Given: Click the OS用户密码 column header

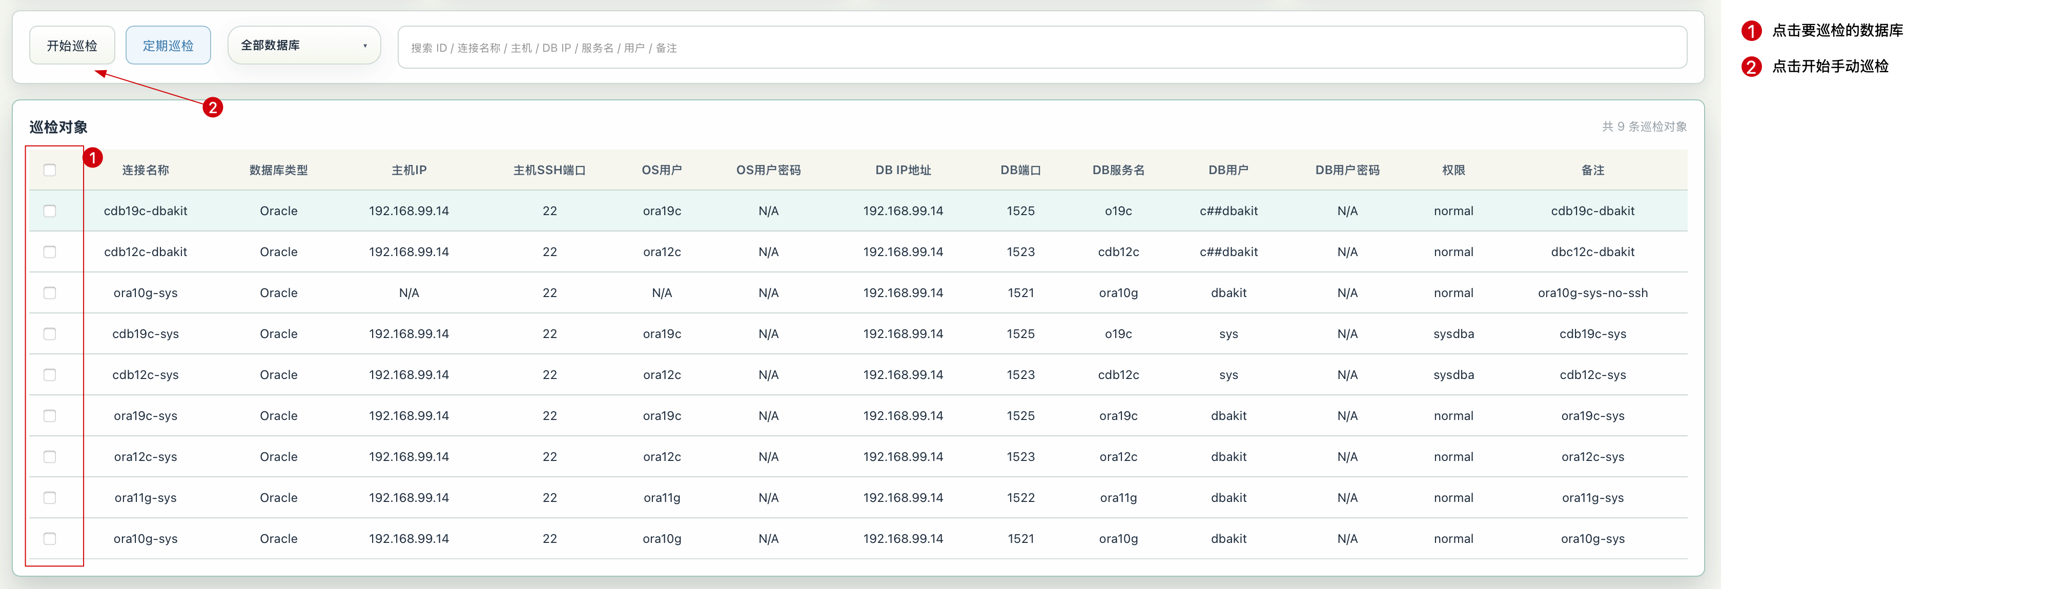Looking at the screenshot, I should tap(768, 170).
